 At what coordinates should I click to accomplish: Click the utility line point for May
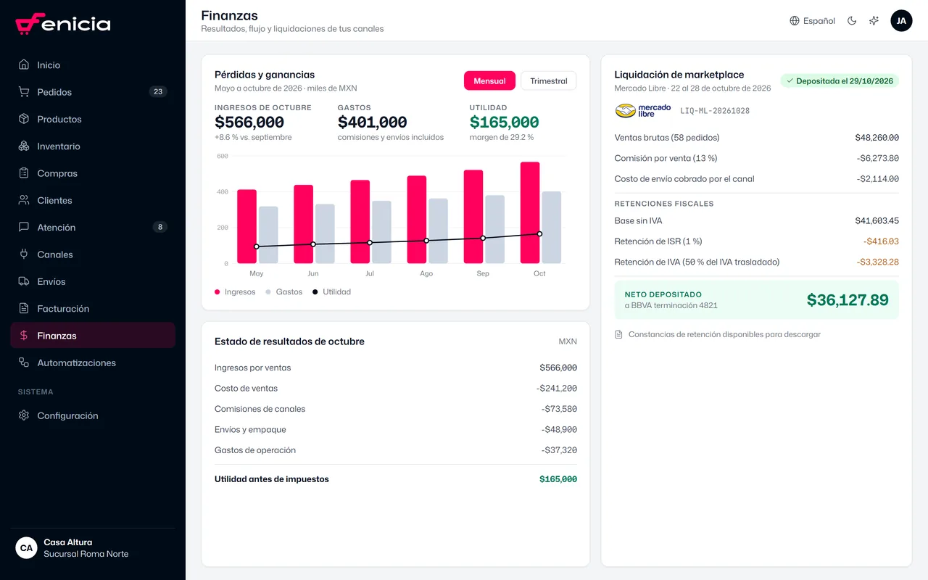pyautogui.click(x=257, y=246)
